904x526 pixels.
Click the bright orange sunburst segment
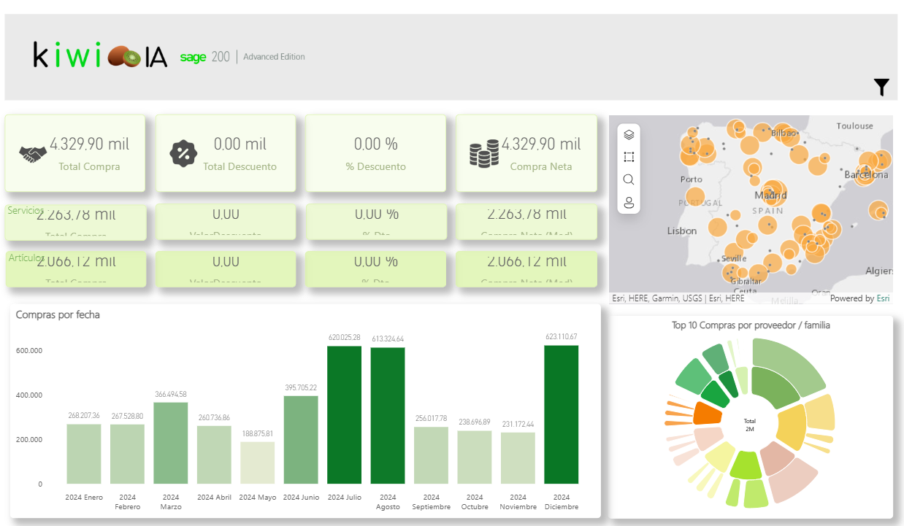tap(706, 413)
